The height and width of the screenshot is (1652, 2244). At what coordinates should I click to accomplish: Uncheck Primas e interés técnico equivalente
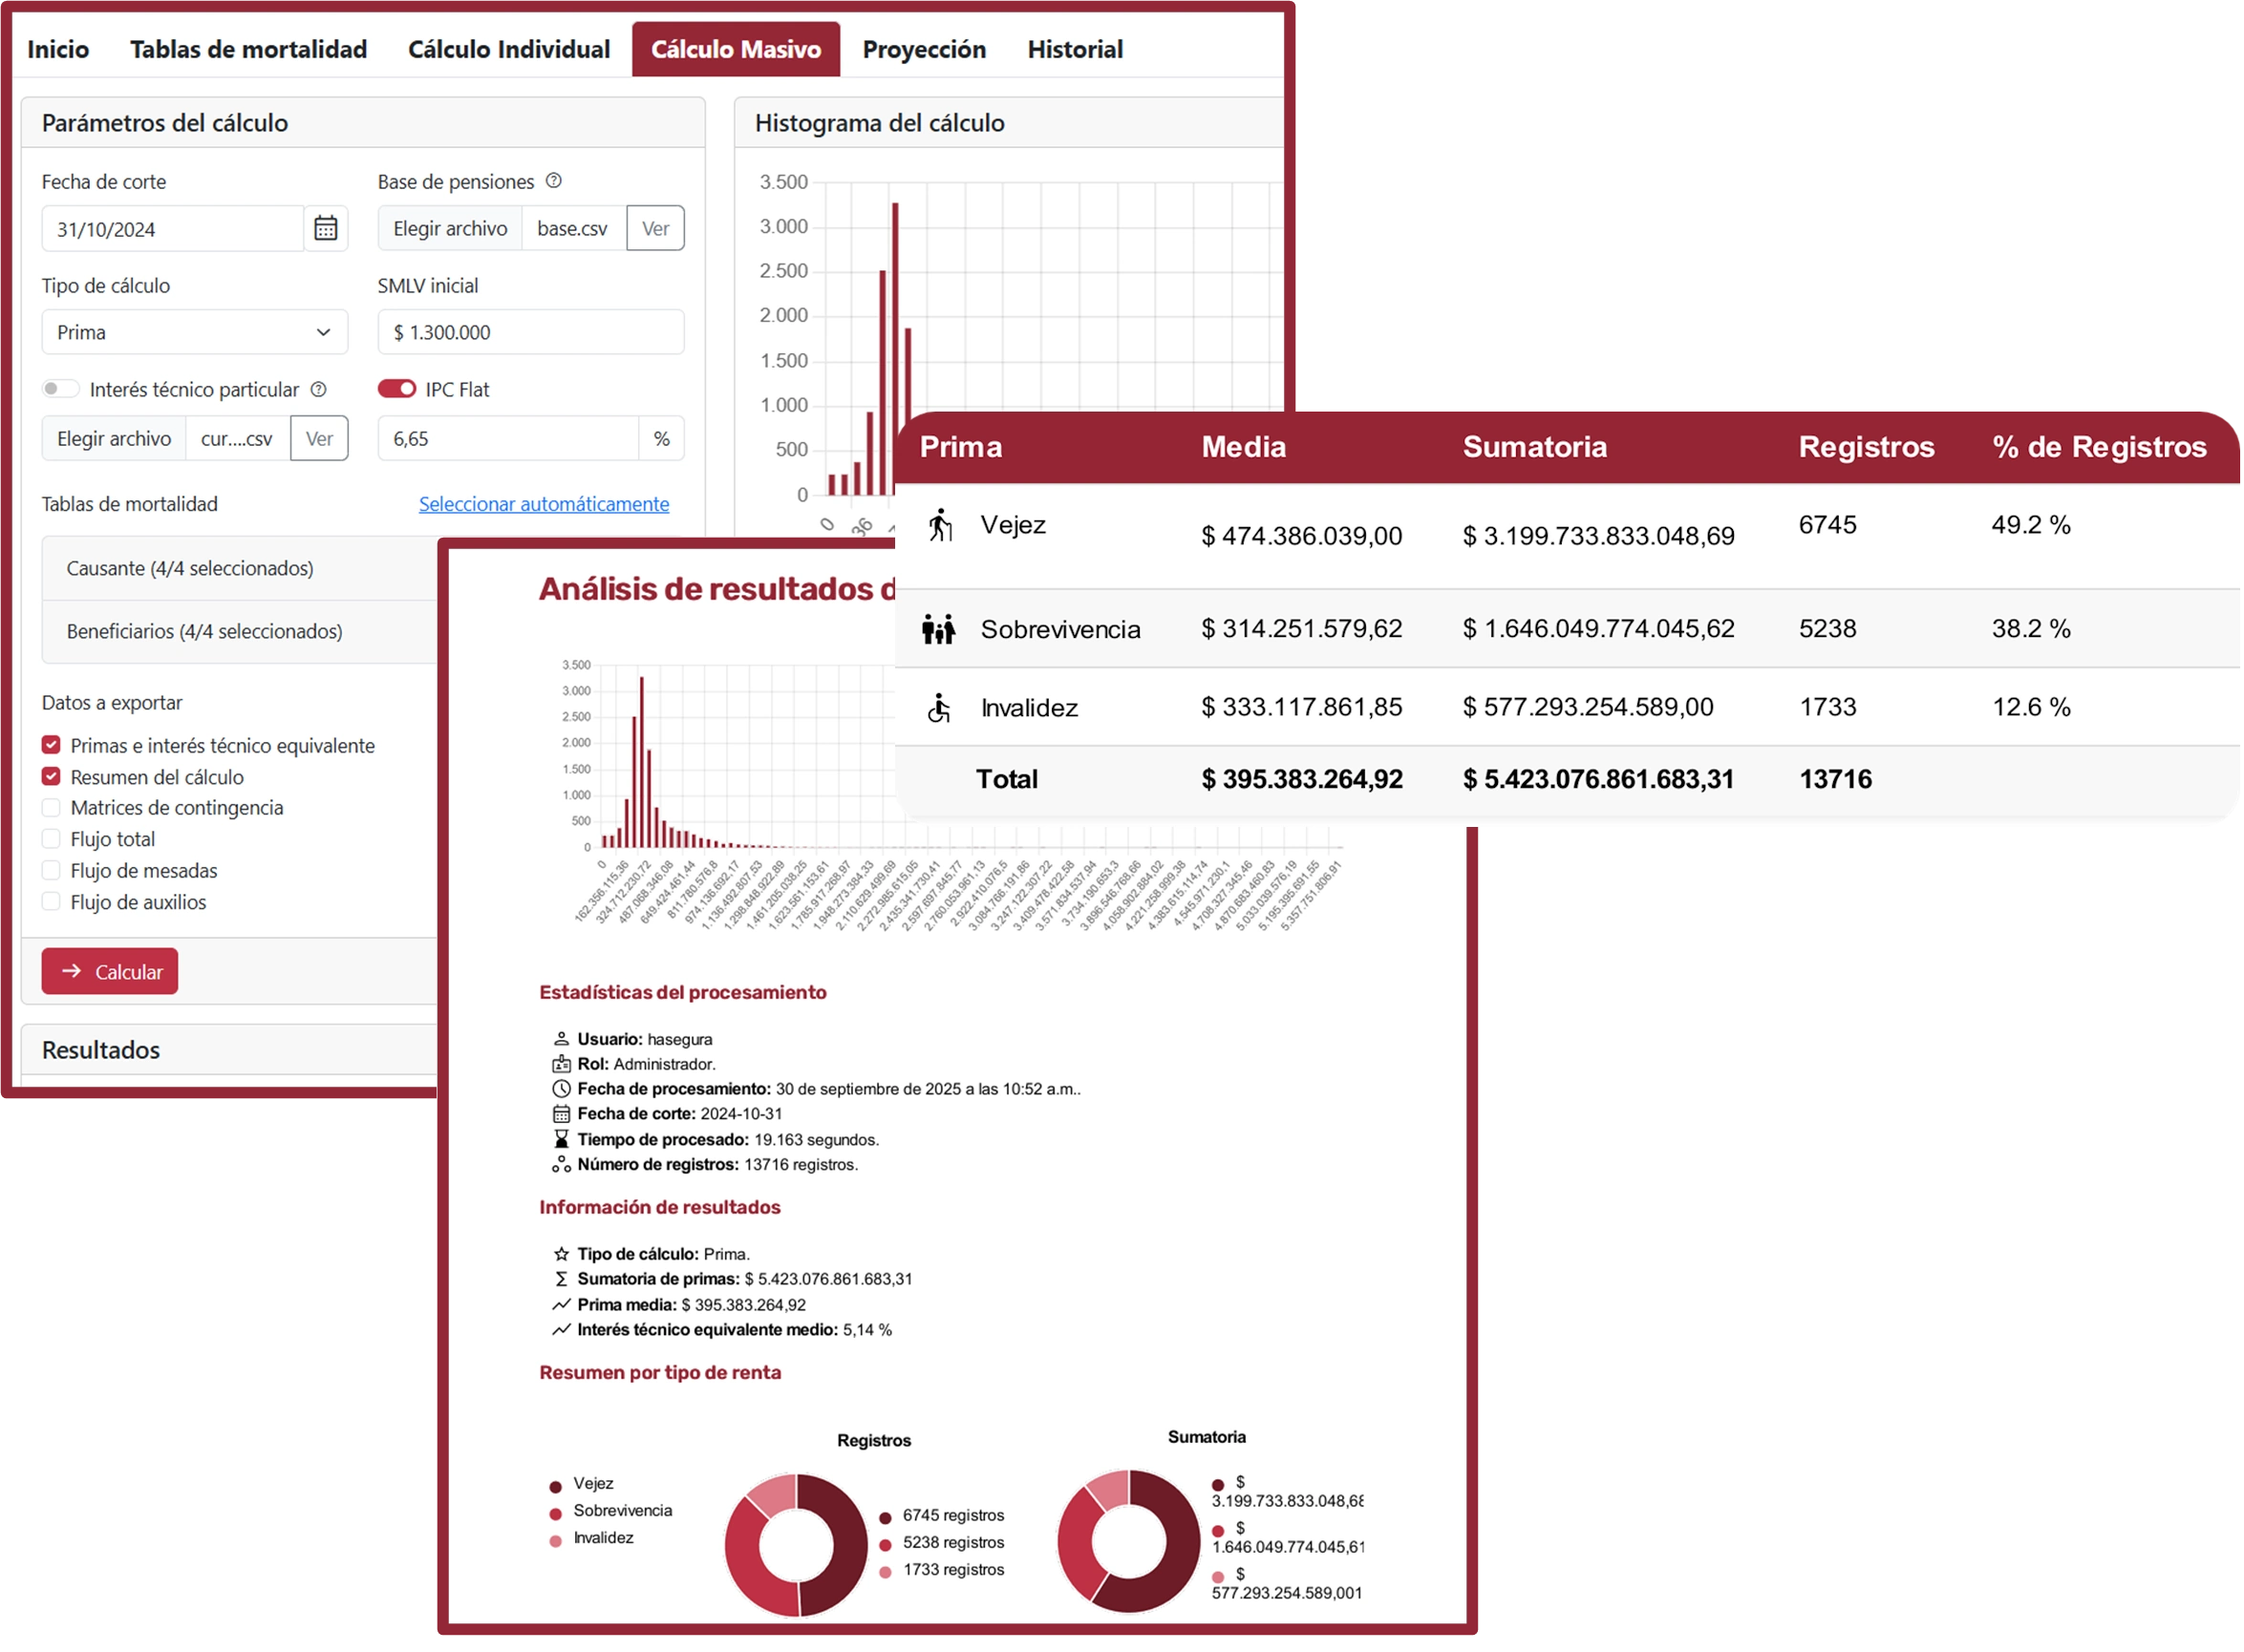click(x=51, y=746)
